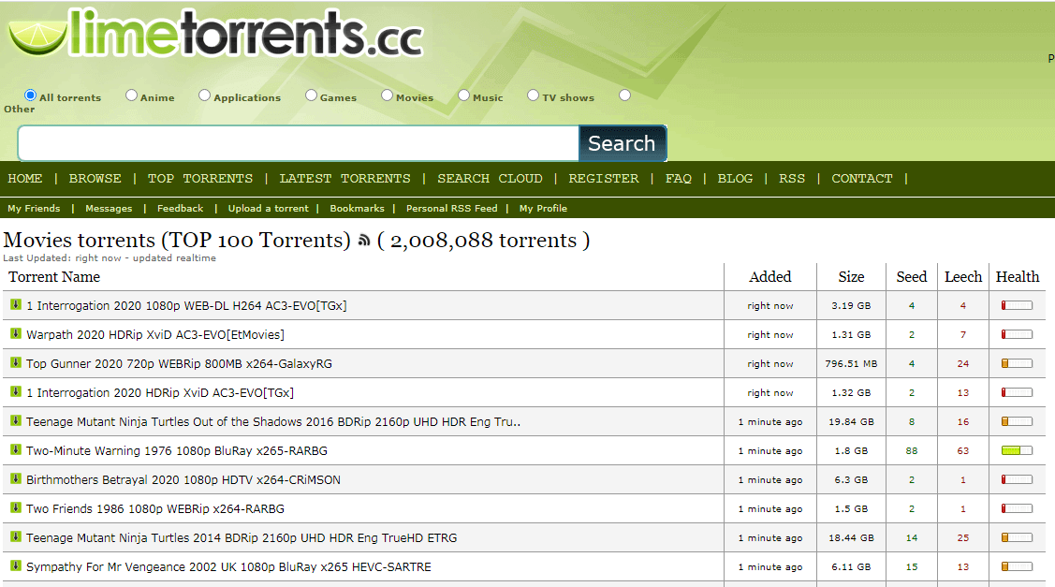This screenshot has width=1055, height=587.
Task: Click health bar of Sympathy For Mr Vengeance row
Action: pos(1017,566)
